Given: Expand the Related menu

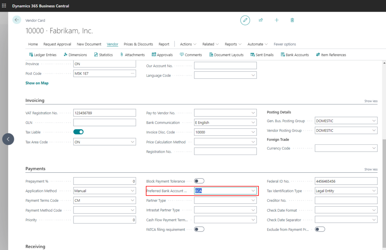Looking at the screenshot, I should click(x=210, y=44).
